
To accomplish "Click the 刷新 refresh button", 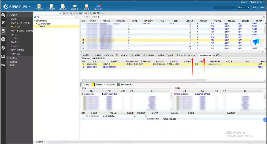I will pyautogui.click(x=93, y=13).
